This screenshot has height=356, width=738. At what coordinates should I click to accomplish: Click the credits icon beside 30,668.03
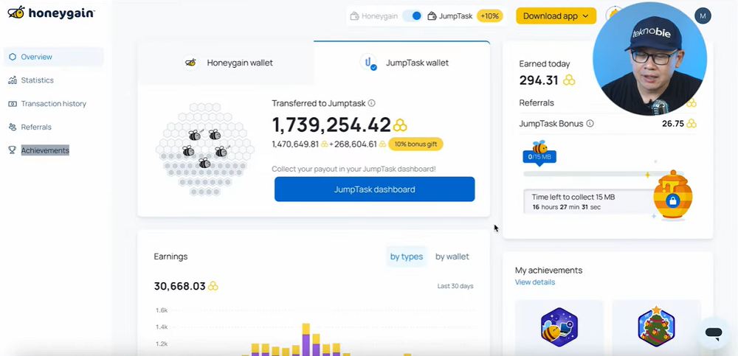pyautogui.click(x=213, y=287)
